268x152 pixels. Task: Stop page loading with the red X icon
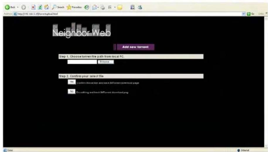[33, 7]
